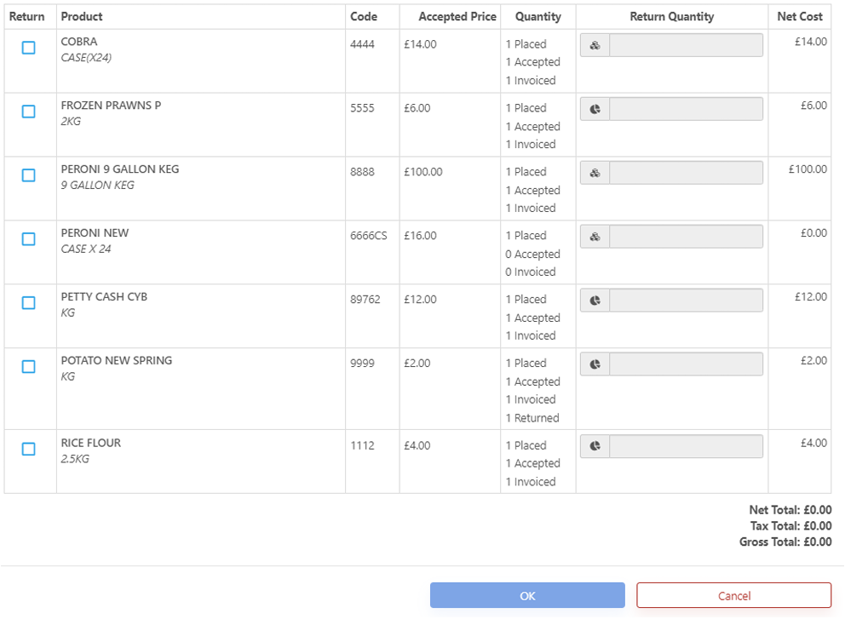
Task: Focus the RICE FLOUR return quantity input
Action: coord(686,446)
